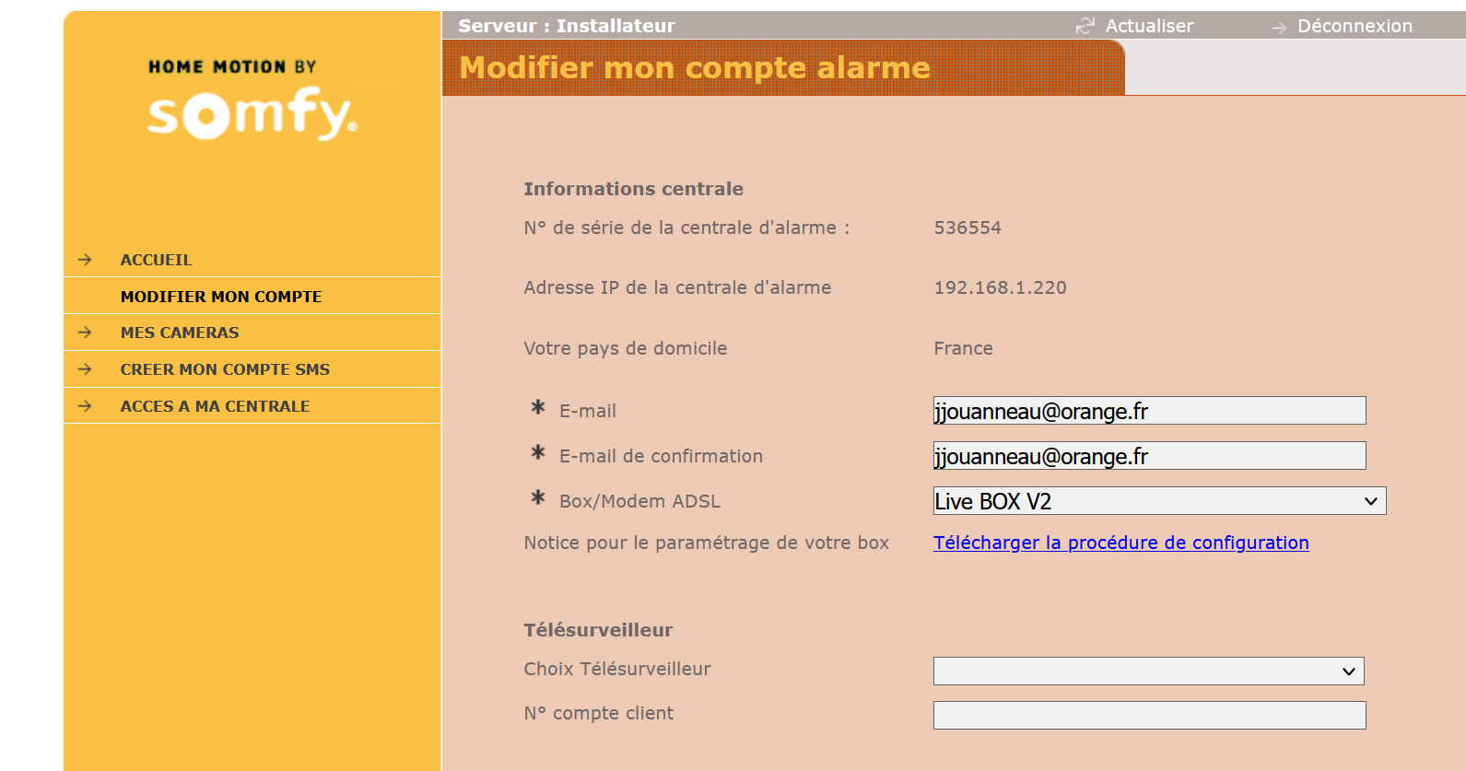The width and height of the screenshot is (1466, 771).
Task: Click the arrow icon beside MES CAMERAS
Action: [x=85, y=333]
